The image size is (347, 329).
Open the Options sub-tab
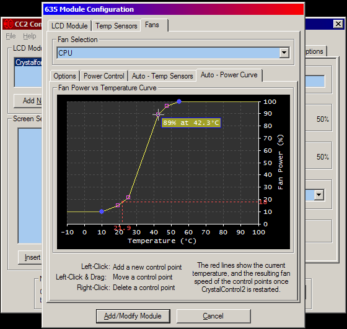pos(64,75)
